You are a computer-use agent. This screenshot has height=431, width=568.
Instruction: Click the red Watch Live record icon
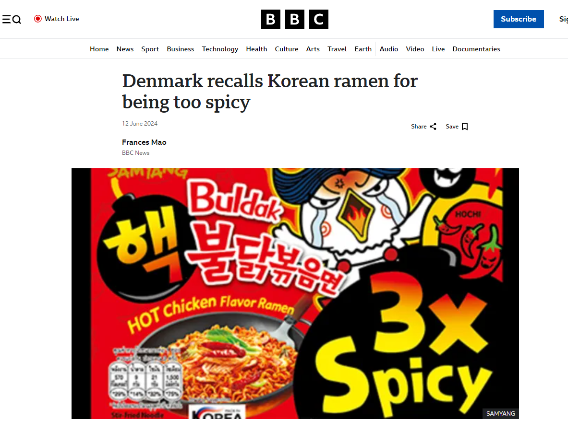37,19
